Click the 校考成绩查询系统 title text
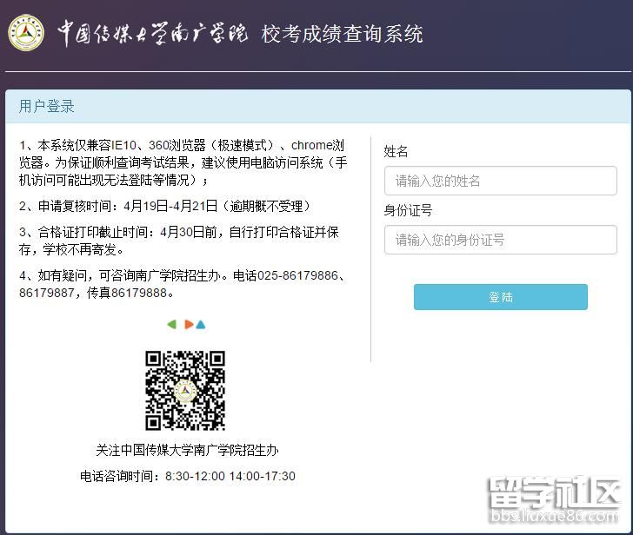Screen dimensions: 633x535 [x=342, y=34]
